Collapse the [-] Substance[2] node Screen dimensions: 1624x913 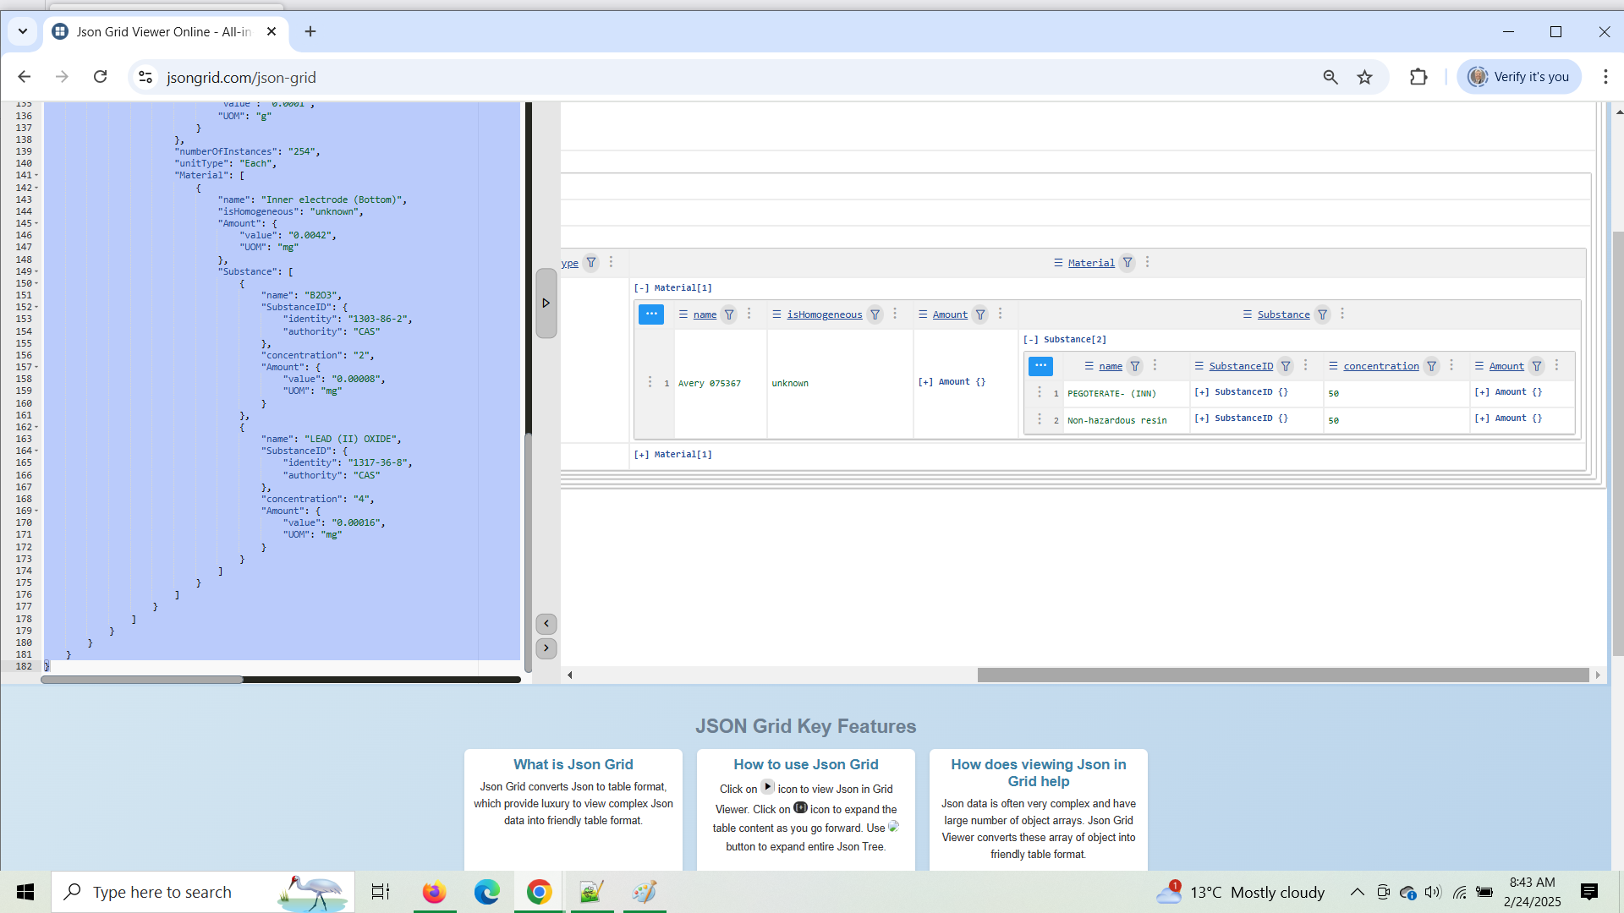tap(1030, 340)
